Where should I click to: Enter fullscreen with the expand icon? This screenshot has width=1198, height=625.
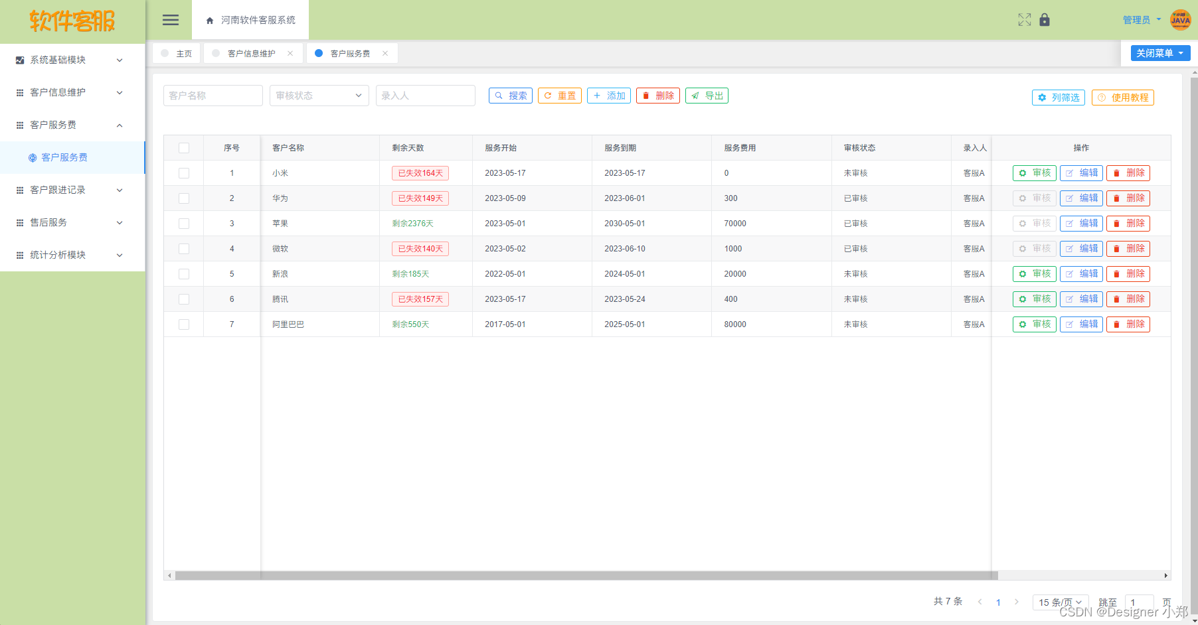(1025, 20)
